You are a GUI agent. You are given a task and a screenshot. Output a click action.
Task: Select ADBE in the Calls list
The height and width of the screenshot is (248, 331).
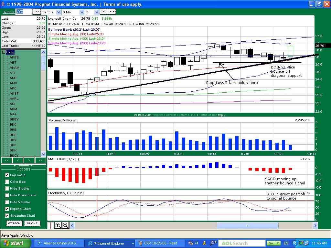click(x=14, y=57)
